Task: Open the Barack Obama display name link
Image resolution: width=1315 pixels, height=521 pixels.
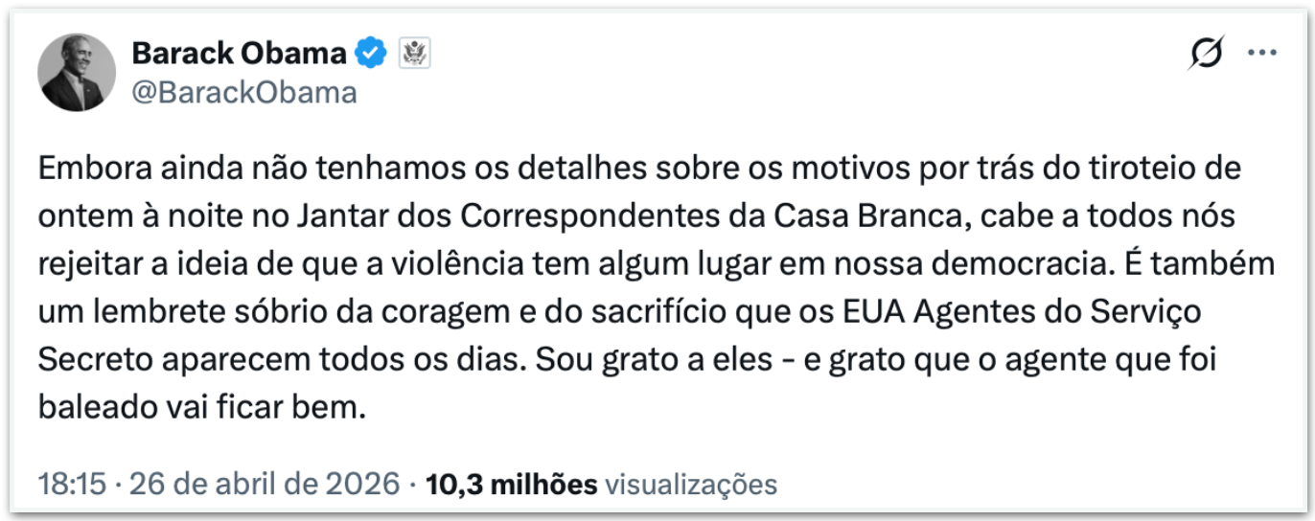Action: 239,54
